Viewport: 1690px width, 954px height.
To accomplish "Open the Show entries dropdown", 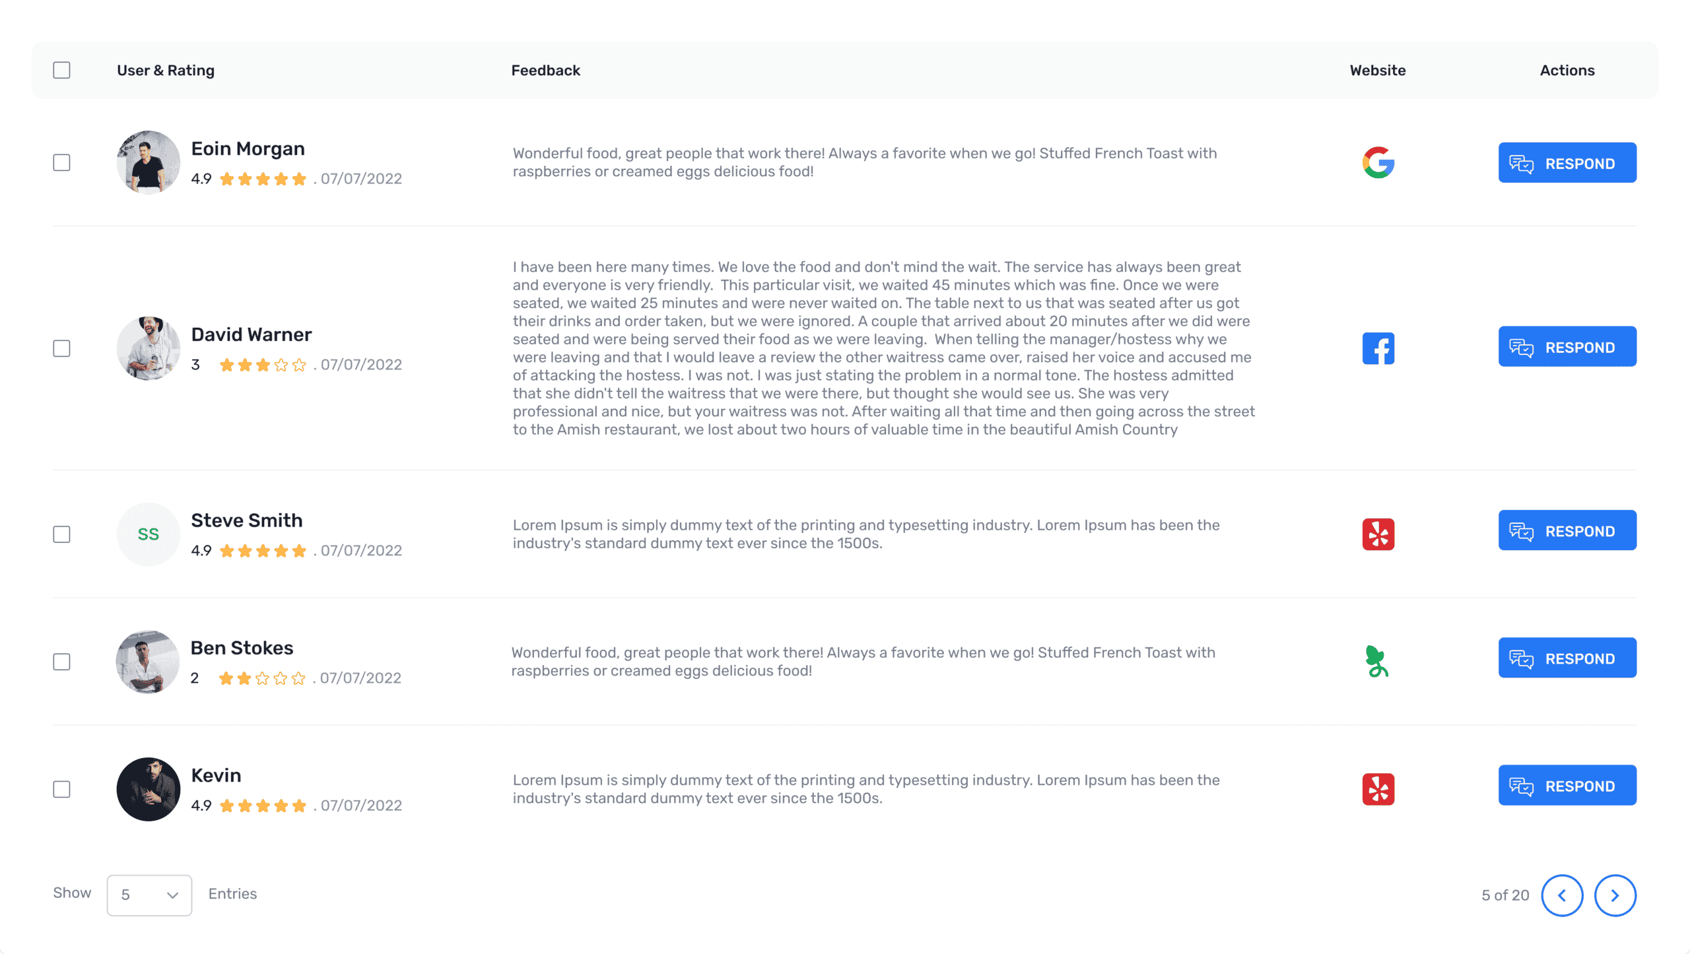I will pos(149,895).
